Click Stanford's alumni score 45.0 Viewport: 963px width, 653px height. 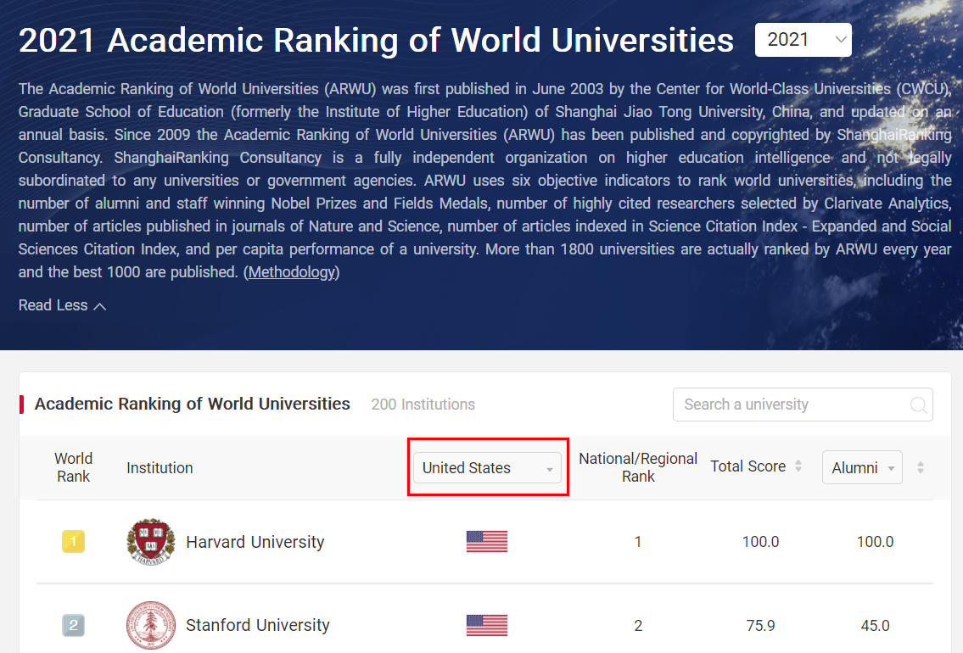[875, 625]
